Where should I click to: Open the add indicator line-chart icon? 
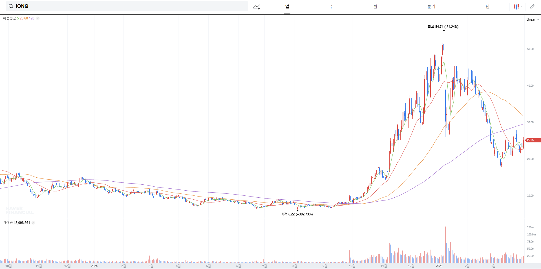point(257,6)
